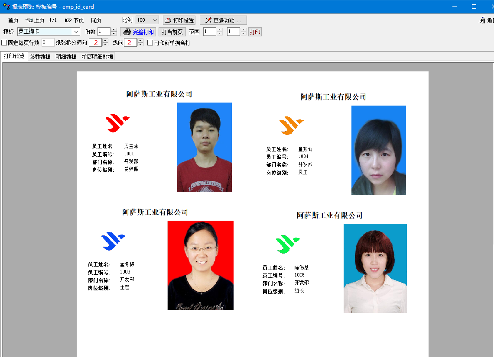The image size is (494, 357).
Task: Click the 上页 previous page hand icon
Action: (29, 20)
